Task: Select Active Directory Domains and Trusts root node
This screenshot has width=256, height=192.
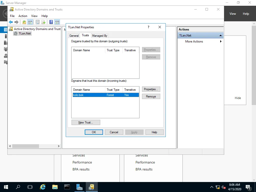Action: tap(37, 29)
